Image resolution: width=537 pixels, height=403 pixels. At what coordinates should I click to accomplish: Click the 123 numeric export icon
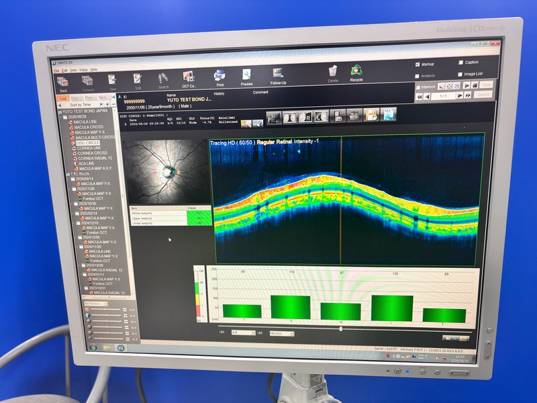tap(388, 114)
